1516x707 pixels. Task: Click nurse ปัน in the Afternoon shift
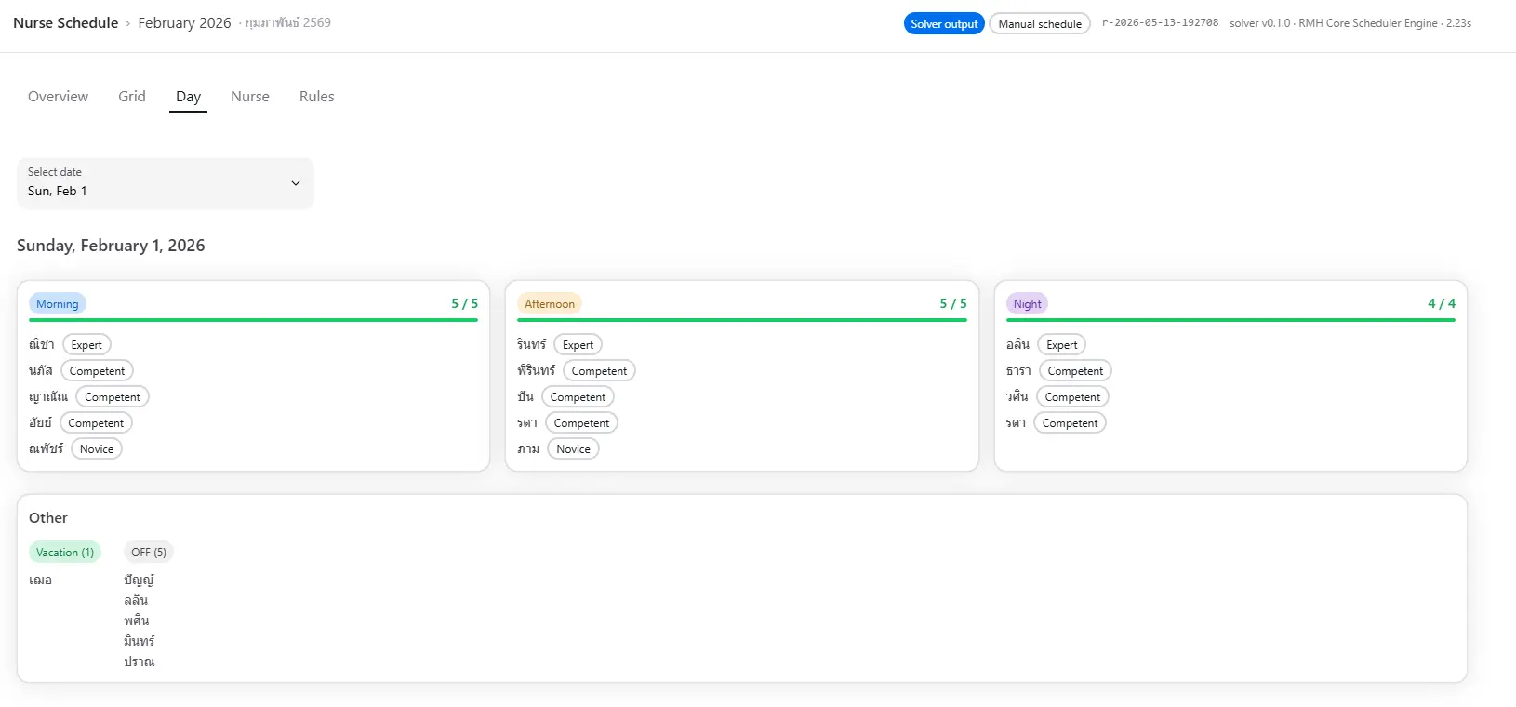click(525, 396)
